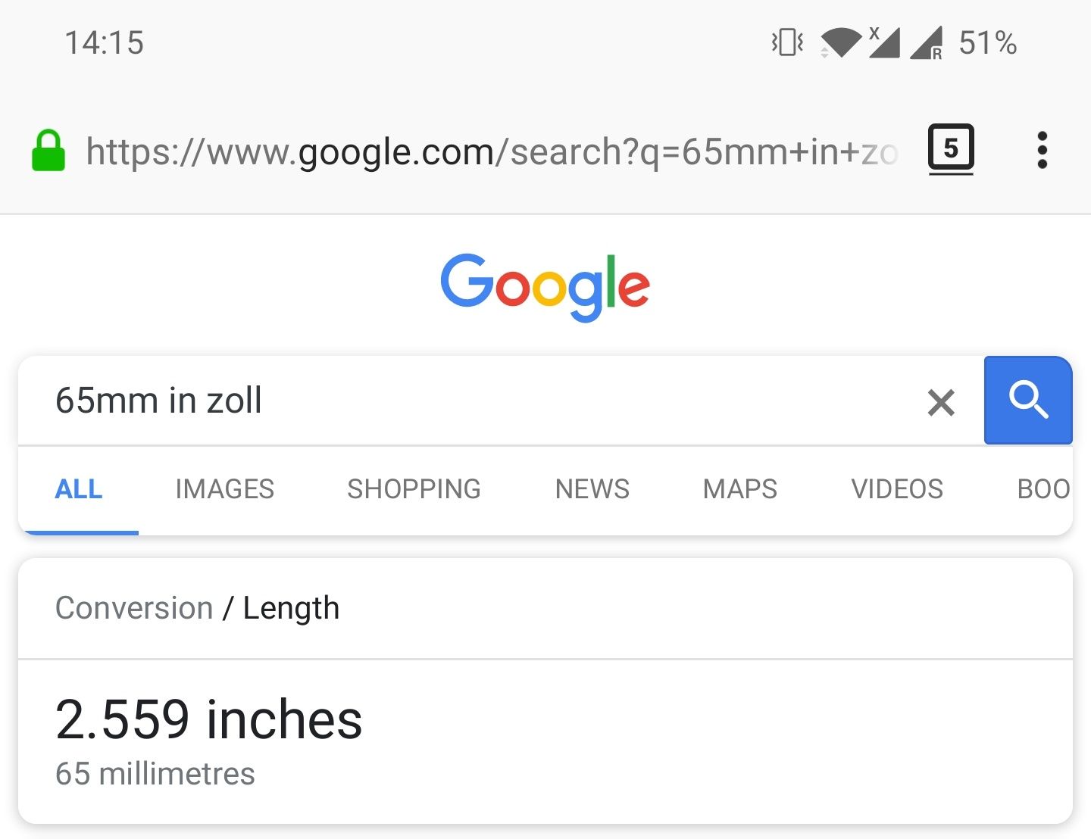Tap the vibrate mode status icon

pos(787,42)
